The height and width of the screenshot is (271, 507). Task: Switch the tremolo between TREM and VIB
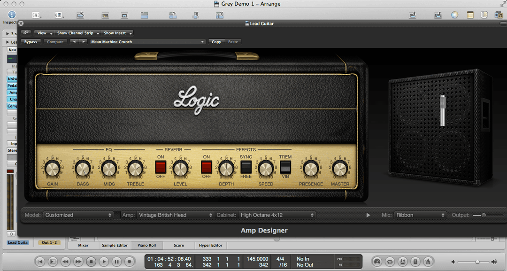point(285,167)
